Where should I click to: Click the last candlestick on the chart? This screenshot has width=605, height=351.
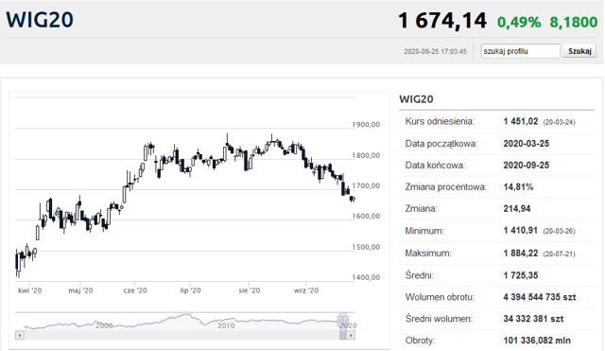(353, 199)
